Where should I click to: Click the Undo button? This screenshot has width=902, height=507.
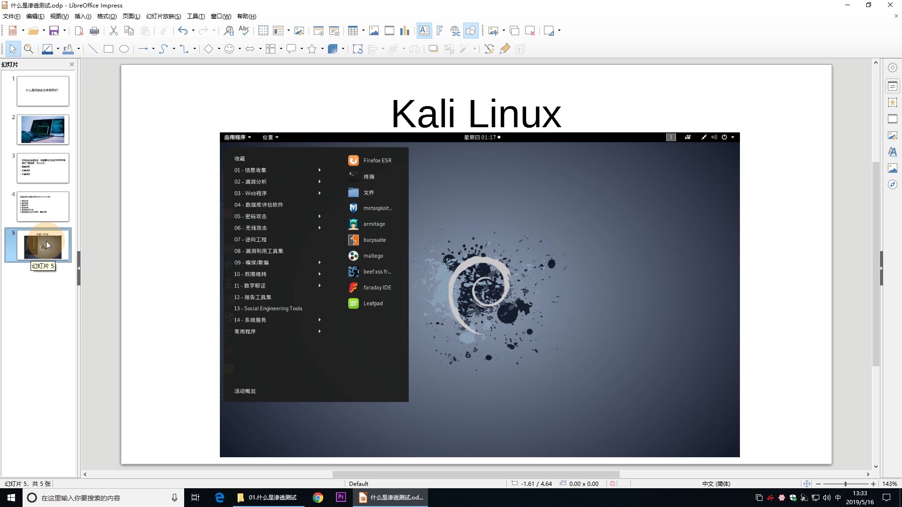click(183, 31)
